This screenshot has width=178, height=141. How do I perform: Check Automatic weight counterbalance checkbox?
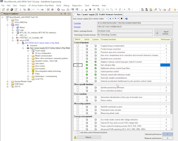(78, 78)
